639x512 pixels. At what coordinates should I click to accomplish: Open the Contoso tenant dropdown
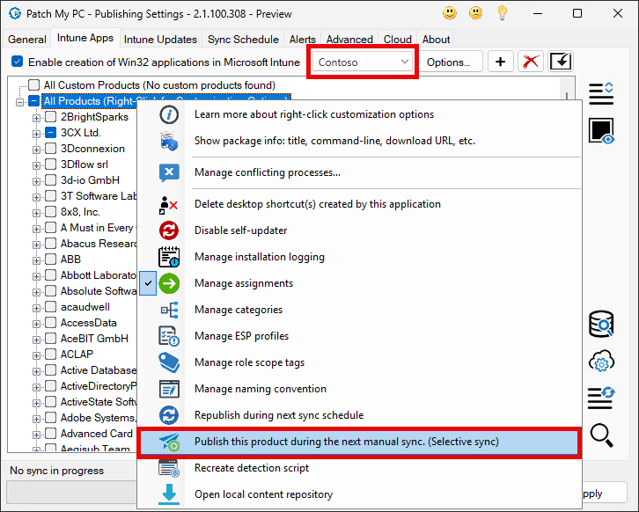click(x=363, y=62)
